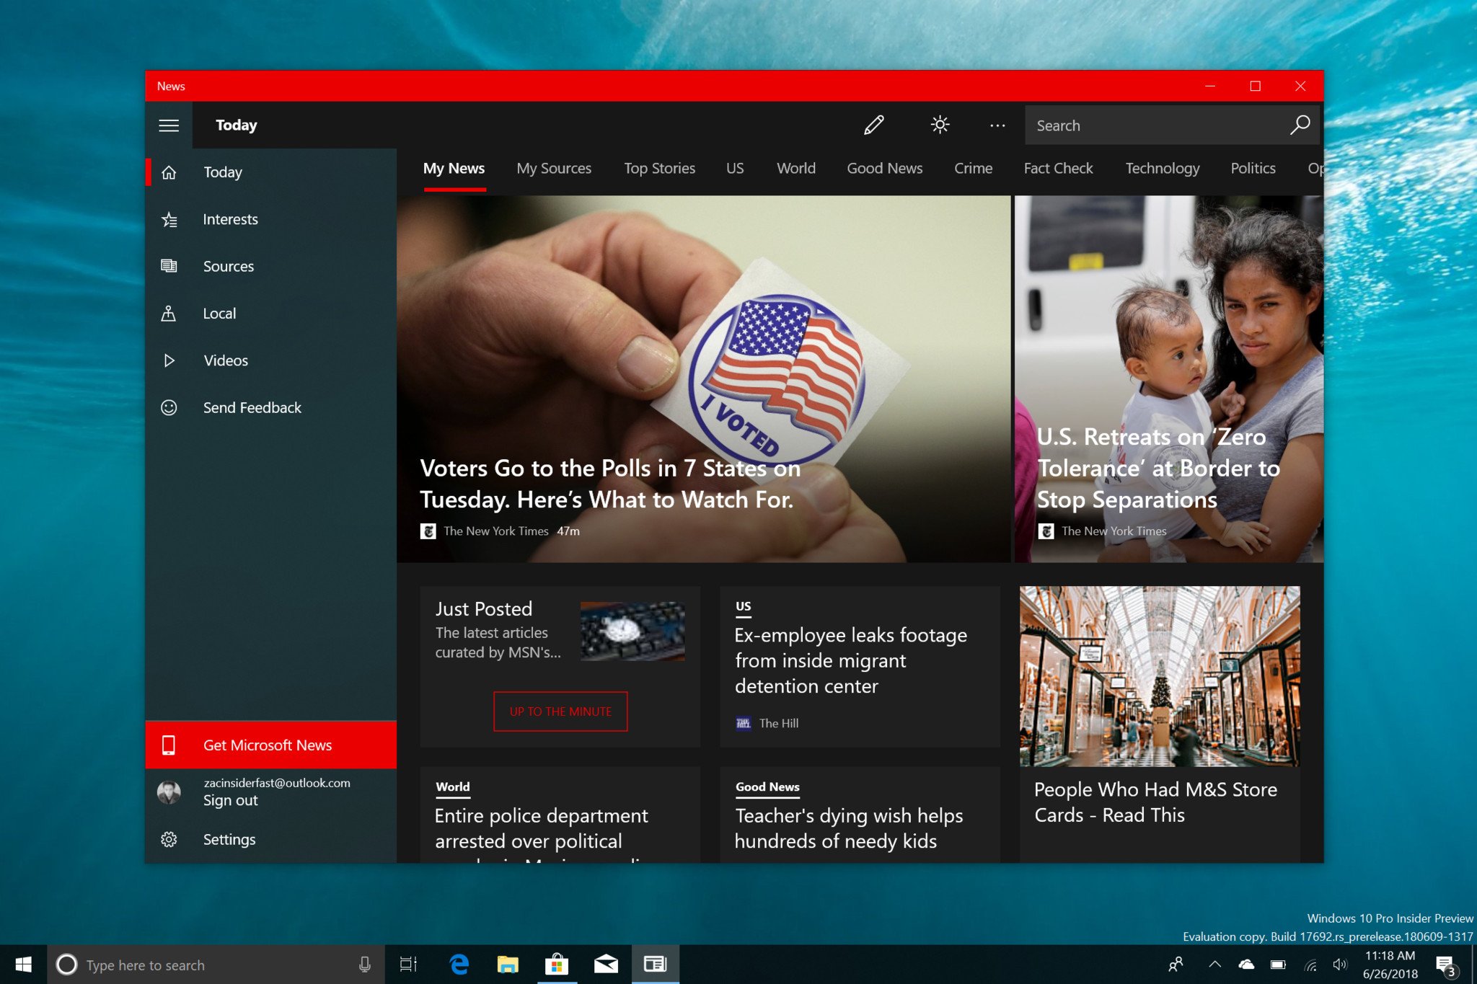Screen dimensions: 1477x984
Task: Switch to Top Stories tab
Action: (659, 169)
